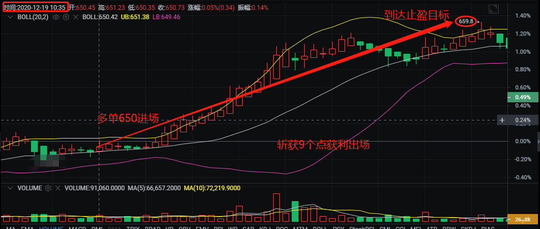The height and width of the screenshot is (229, 540).
Task: Switch to the EMA indicator tab
Action: 27,227
